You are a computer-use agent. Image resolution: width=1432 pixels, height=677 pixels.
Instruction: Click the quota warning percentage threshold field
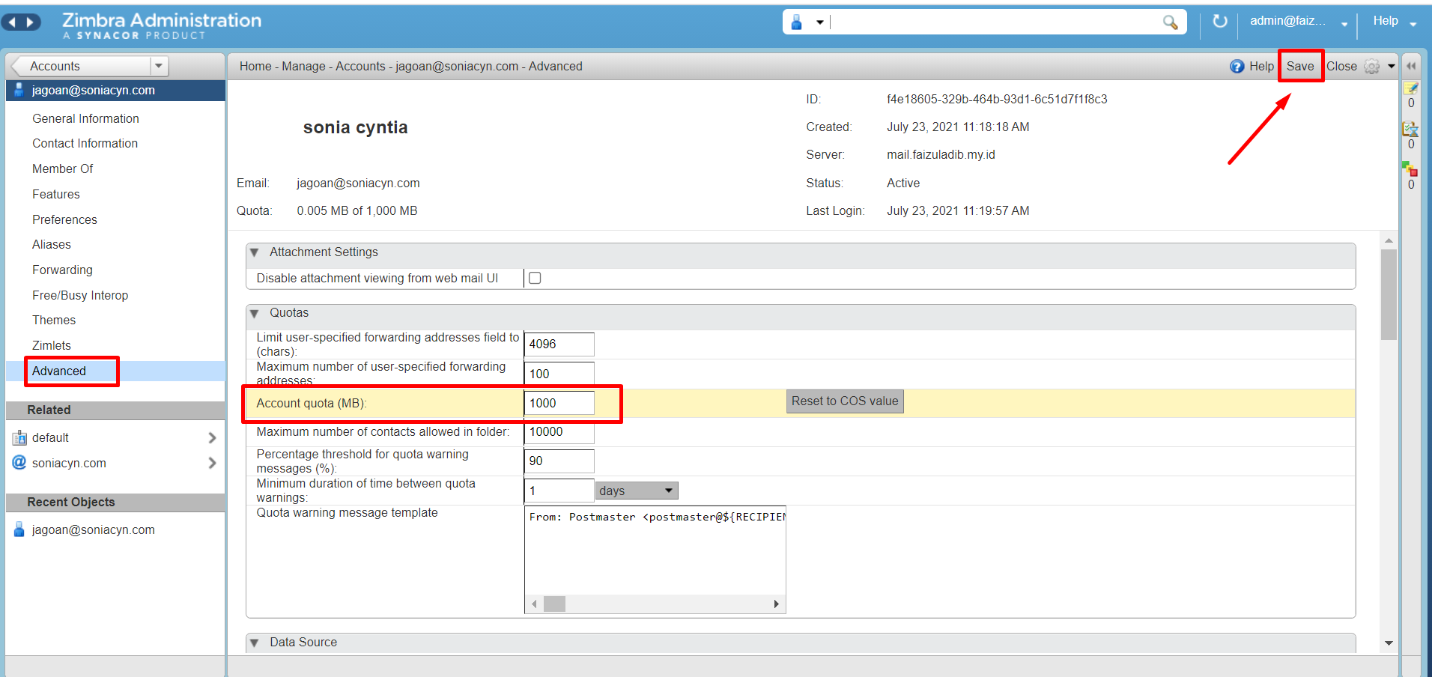pyautogui.click(x=559, y=461)
